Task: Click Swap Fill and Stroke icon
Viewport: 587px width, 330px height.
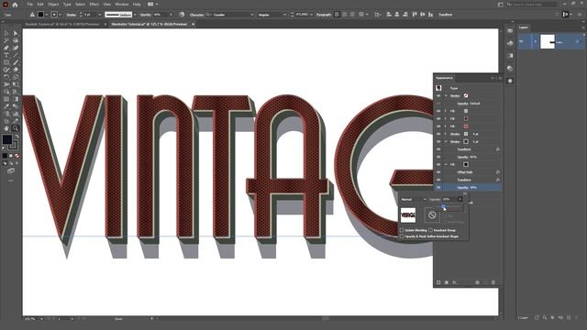Action: 17,137
